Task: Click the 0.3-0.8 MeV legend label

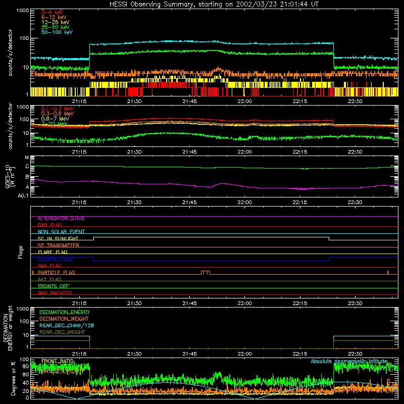Action: (58, 114)
